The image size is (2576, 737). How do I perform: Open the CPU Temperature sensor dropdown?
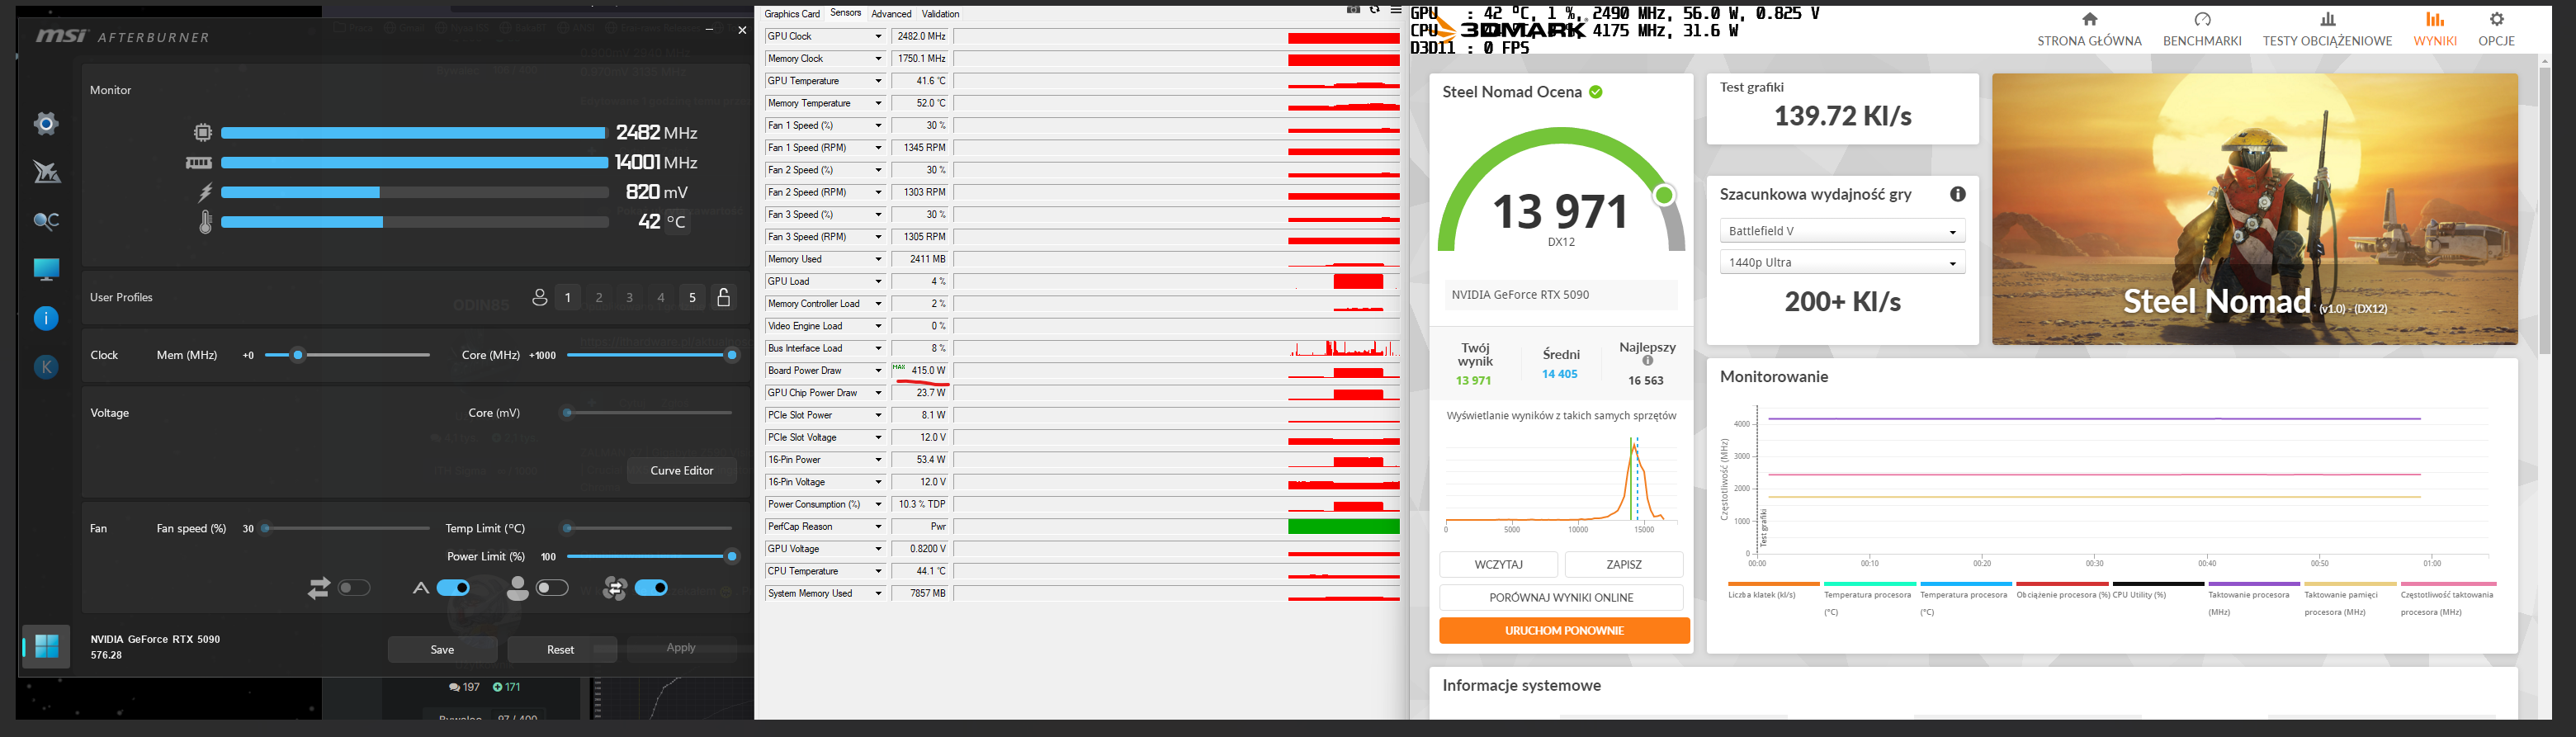[x=879, y=572]
